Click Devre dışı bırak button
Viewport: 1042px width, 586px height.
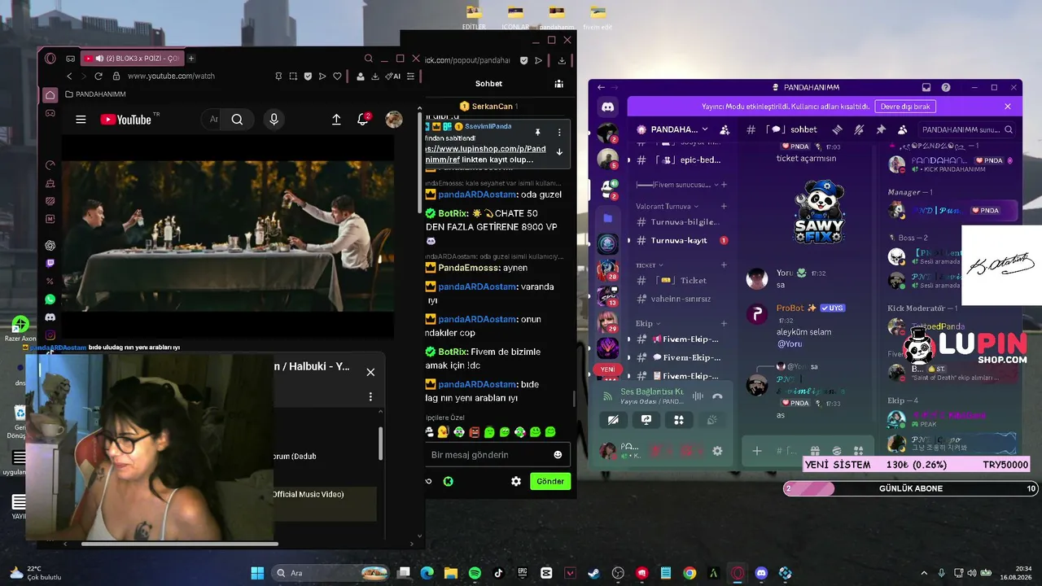pyautogui.click(x=905, y=107)
